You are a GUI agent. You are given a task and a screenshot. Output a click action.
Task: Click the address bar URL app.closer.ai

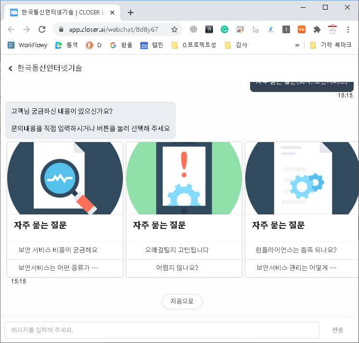click(114, 29)
